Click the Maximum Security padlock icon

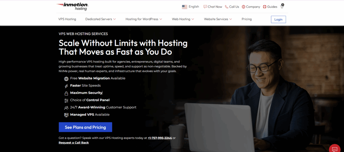pyautogui.click(x=66, y=93)
